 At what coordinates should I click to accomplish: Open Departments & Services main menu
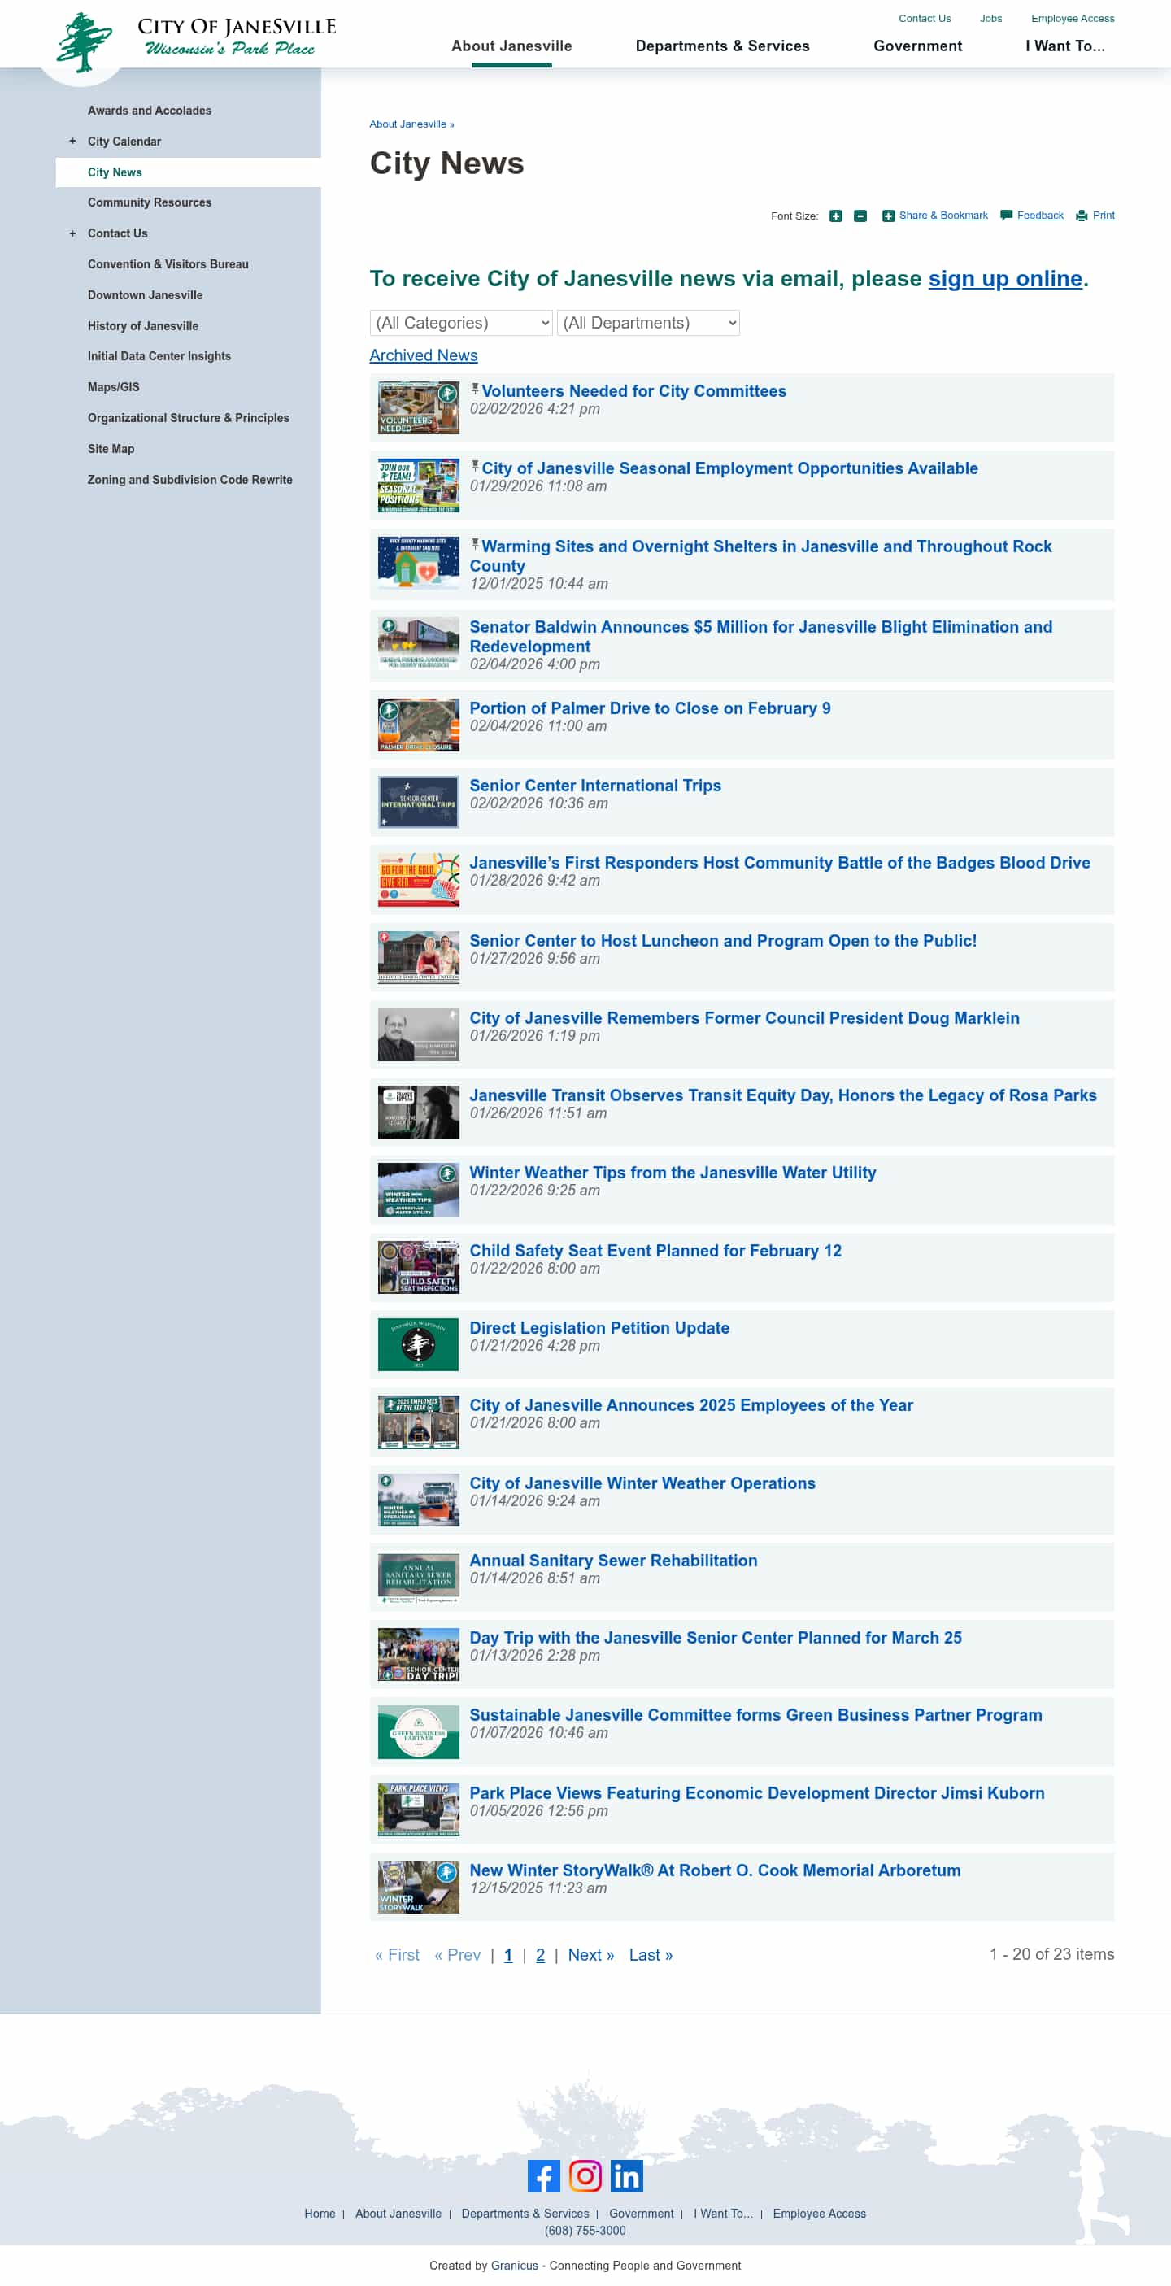pos(722,46)
